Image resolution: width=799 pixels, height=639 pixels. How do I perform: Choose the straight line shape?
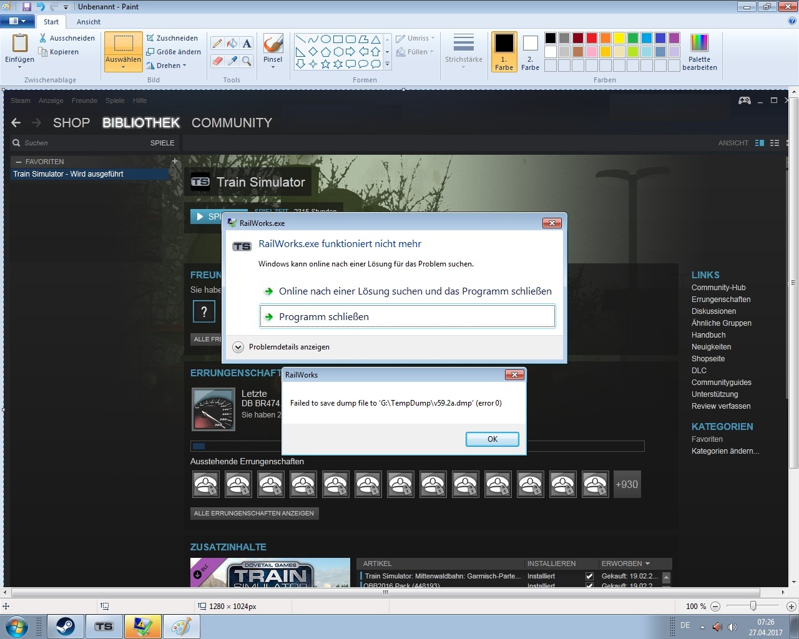pos(300,39)
